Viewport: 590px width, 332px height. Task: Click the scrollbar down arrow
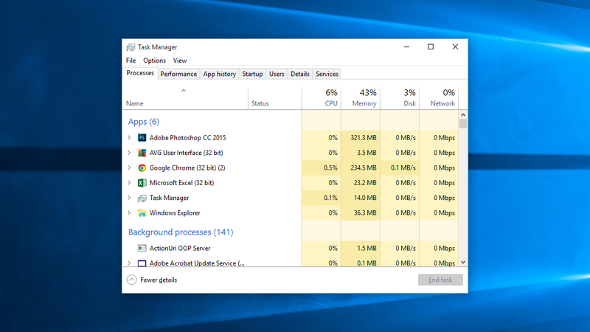point(463,263)
